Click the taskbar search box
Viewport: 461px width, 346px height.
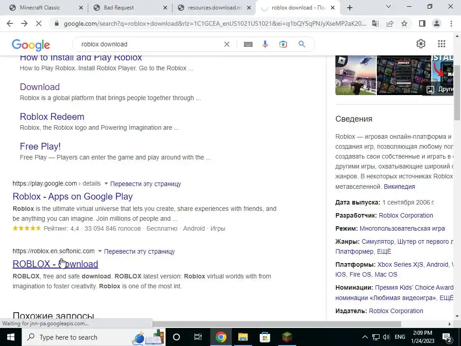point(94,337)
